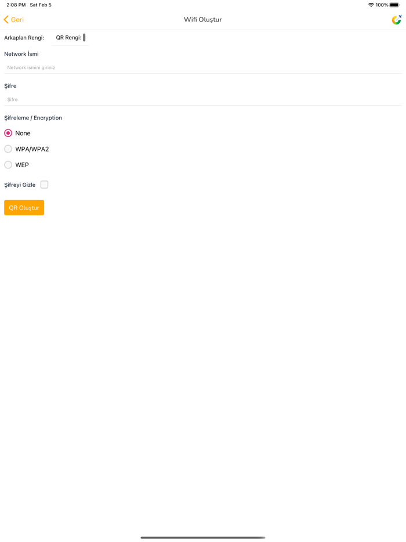
Task: Tap the Şifreleme / Encryption heading
Action: click(33, 118)
